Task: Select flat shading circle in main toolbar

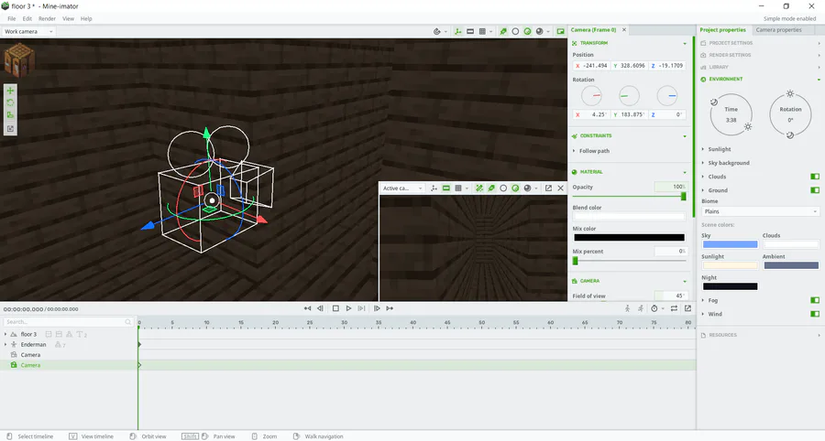Action: 515,31
